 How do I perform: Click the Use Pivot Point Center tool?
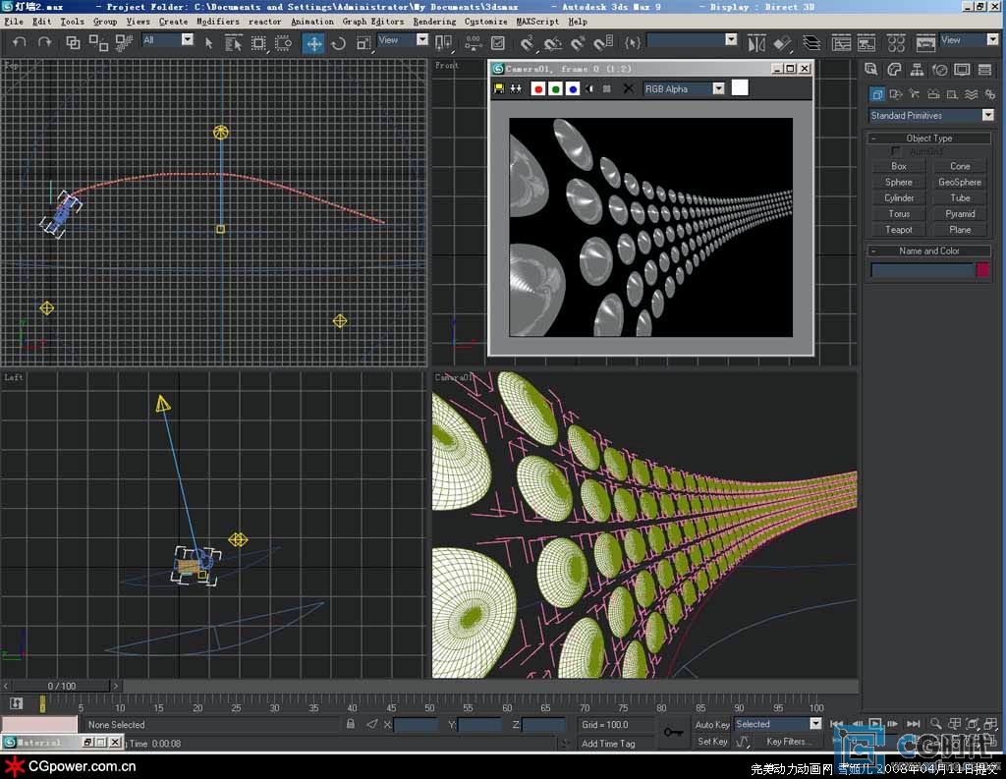[443, 43]
